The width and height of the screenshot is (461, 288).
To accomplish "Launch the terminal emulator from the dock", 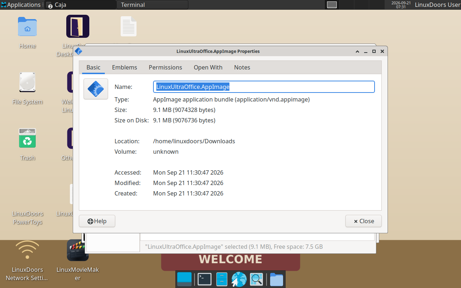I will point(205,279).
